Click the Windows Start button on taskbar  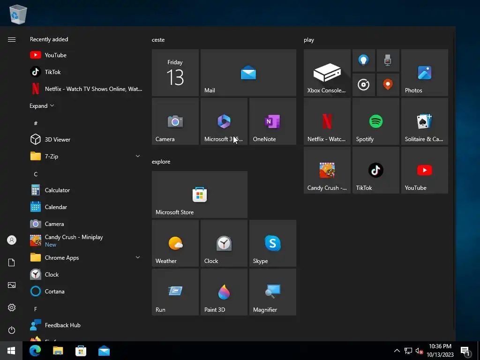click(11, 351)
